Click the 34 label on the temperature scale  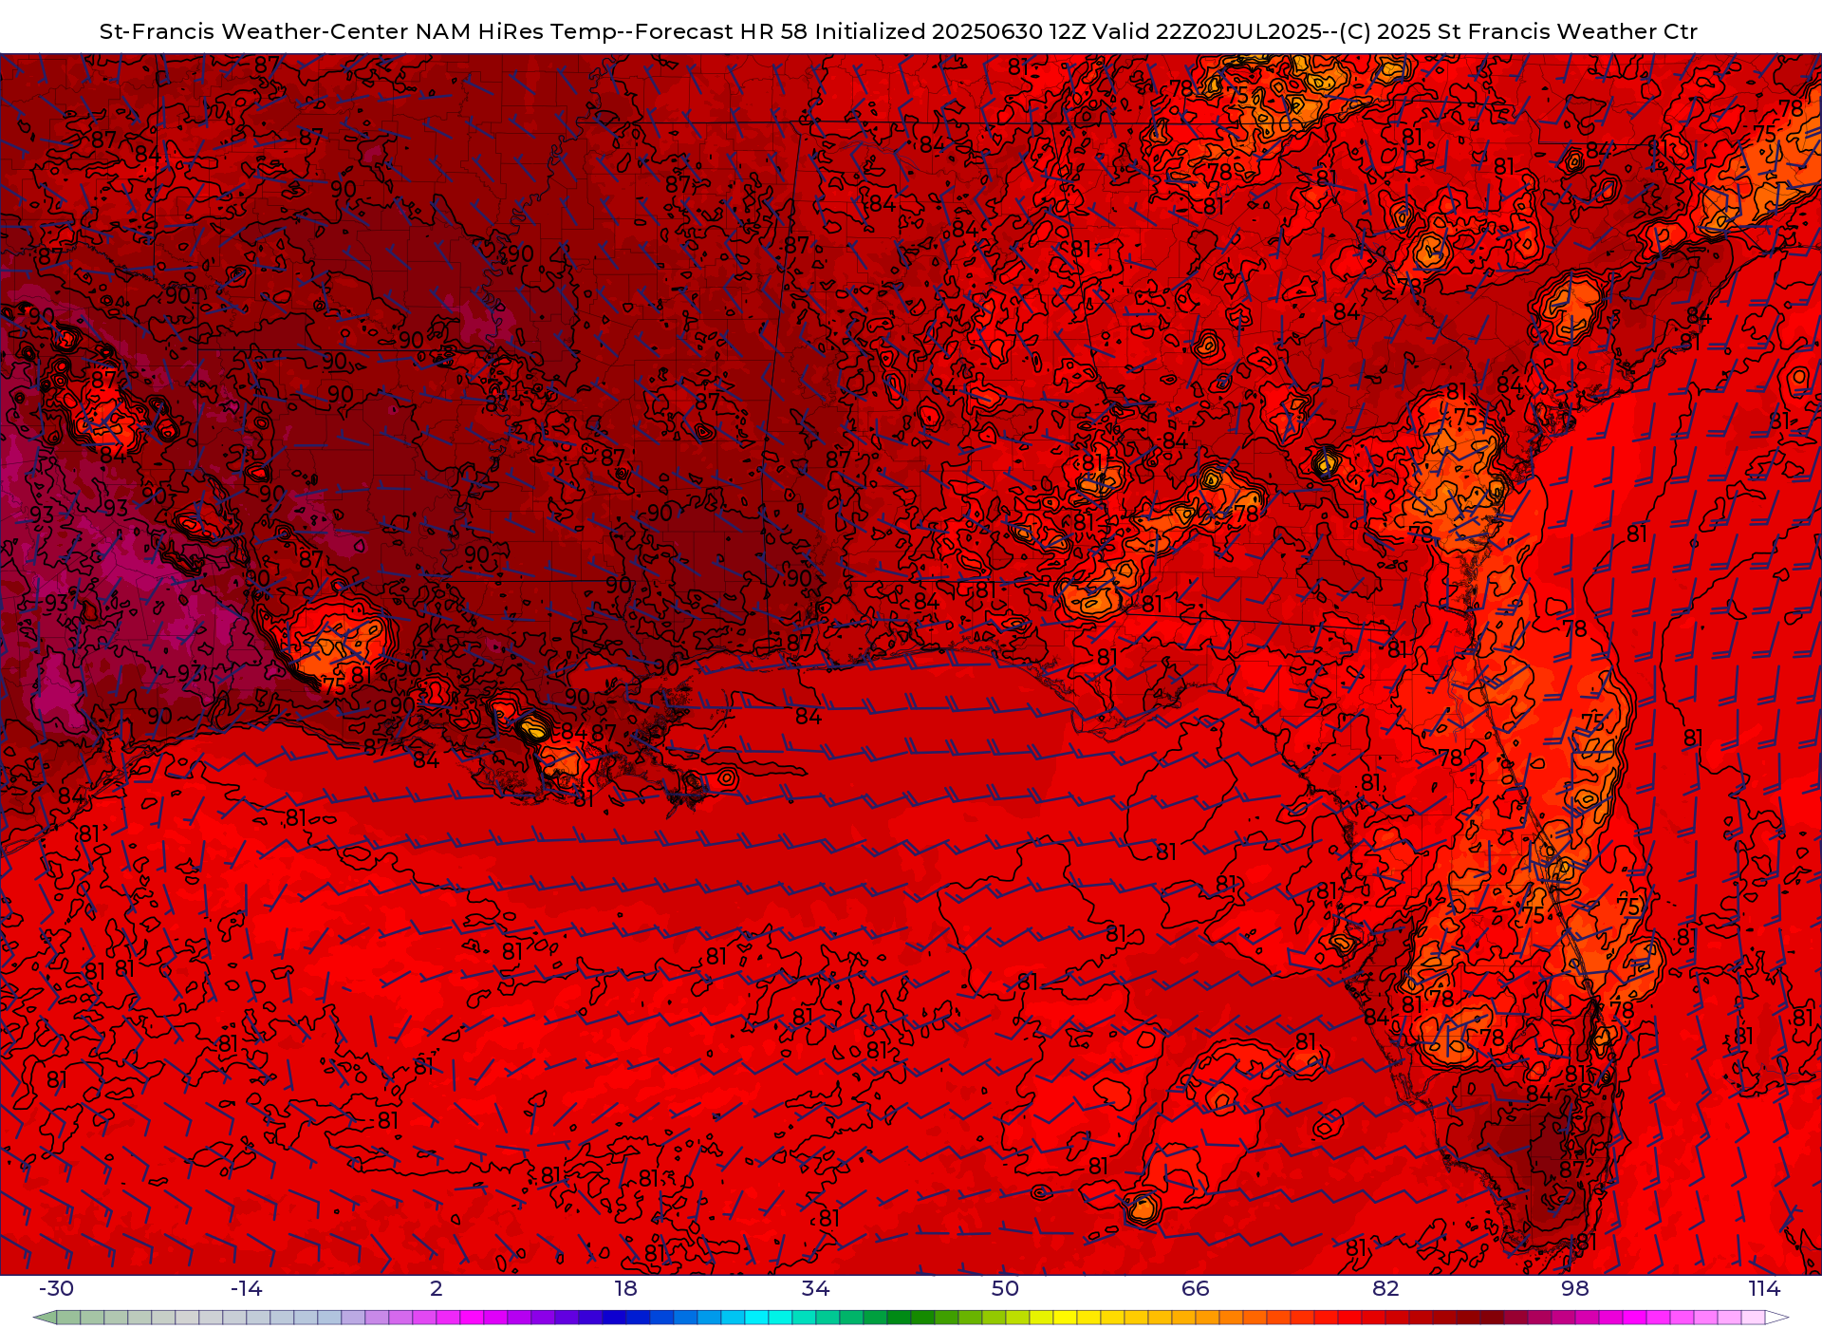pos(815,1288)
